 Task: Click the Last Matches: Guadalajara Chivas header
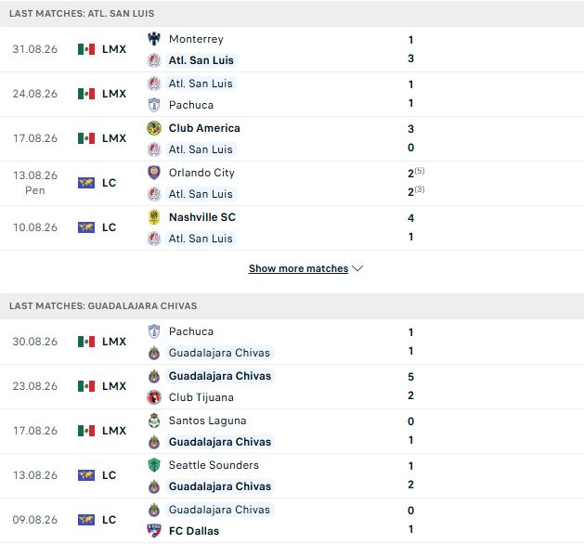[x=103, y=305]
